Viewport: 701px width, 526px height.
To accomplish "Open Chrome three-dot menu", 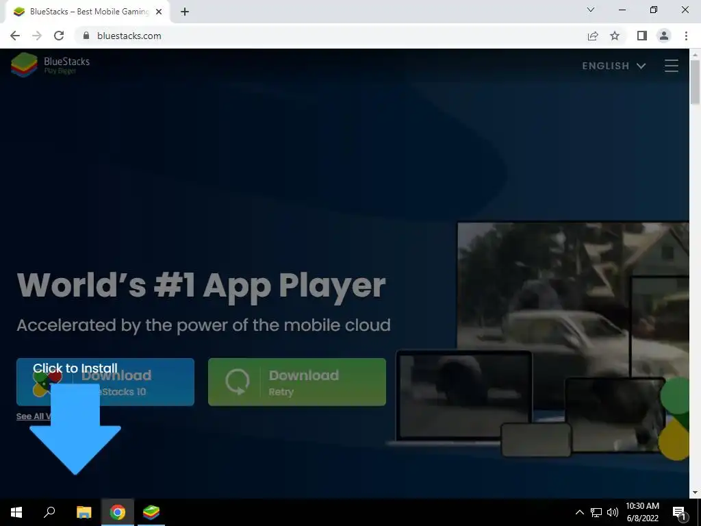I will click(686, 36).
